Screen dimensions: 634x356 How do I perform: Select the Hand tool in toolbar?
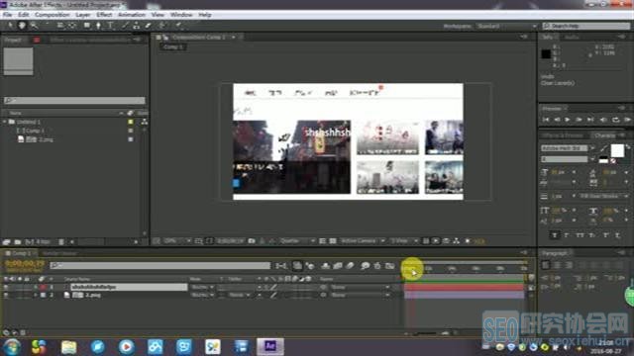(x=22, y=26)
